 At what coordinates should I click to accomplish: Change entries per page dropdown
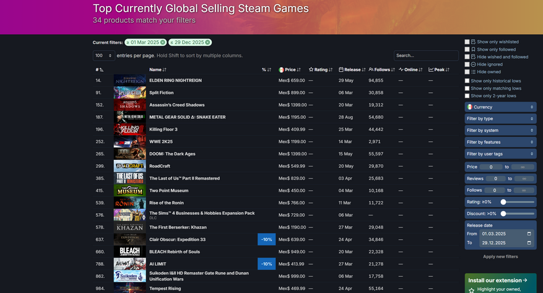[103, 55]
